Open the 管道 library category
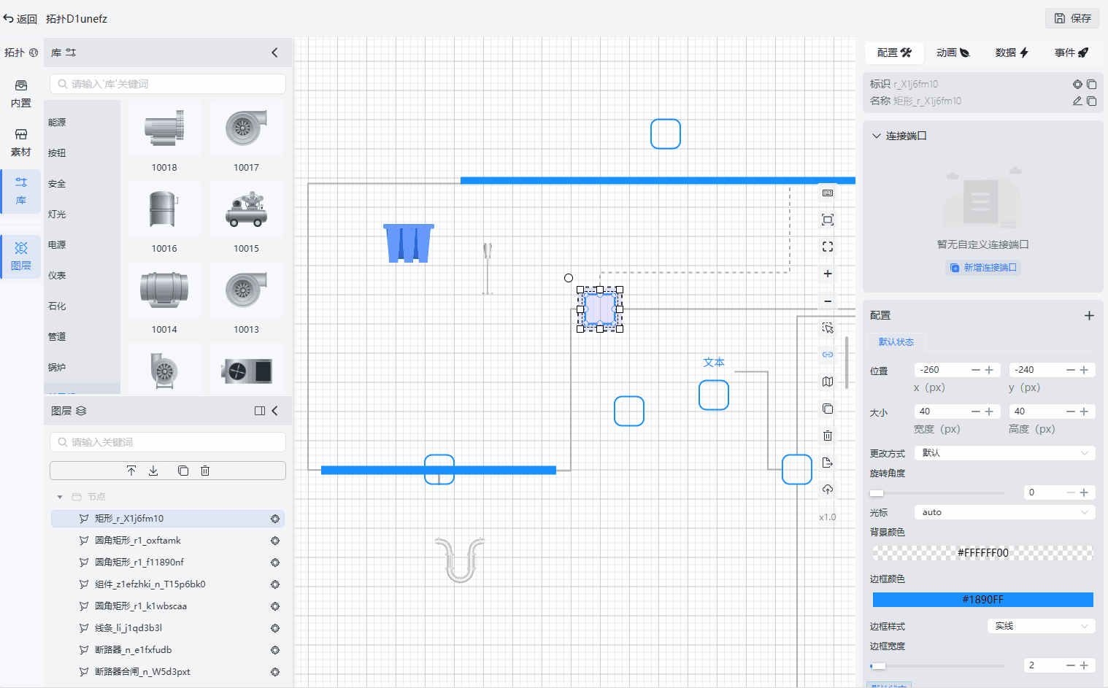The height and width of the screenshot is (688, 1108). (x=57, y=337)
